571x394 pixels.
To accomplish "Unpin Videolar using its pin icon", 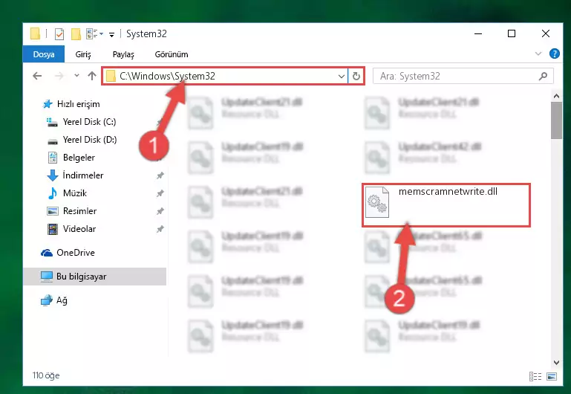I will click(160, 229).
